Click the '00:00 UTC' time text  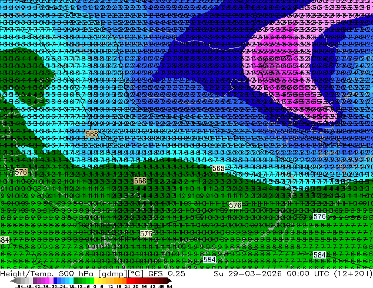pyautogui.click(x=308, y=273)
